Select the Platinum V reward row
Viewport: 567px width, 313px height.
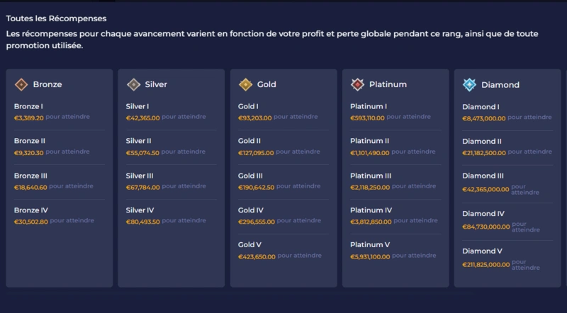[395, 251]
